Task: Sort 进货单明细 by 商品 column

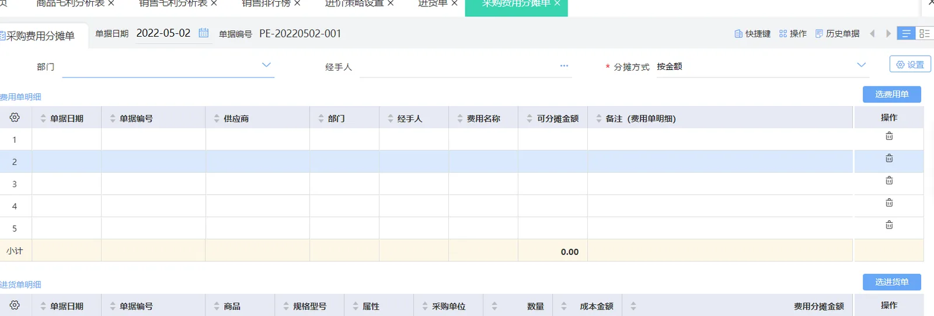Action: (x=217, y=306)
